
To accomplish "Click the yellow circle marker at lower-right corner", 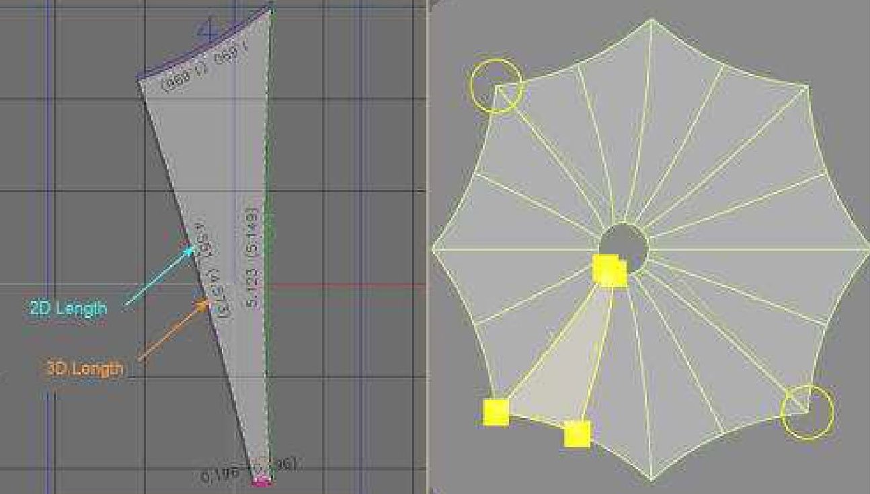I will click(807, 411).
